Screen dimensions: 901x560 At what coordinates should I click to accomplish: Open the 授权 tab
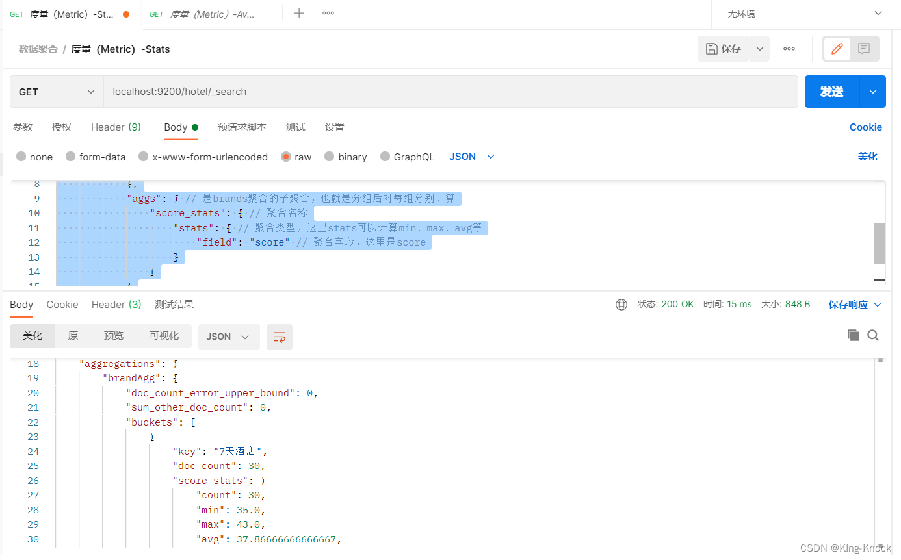pos(62,127)
